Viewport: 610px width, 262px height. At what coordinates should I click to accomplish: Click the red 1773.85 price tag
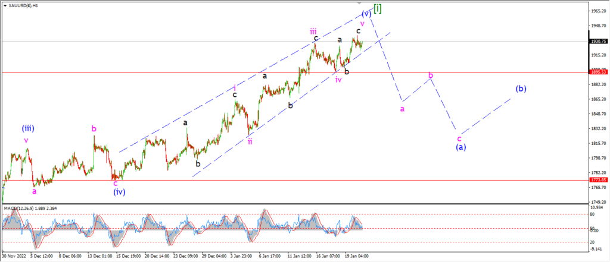pyautogui.click(x=599, y=180)
